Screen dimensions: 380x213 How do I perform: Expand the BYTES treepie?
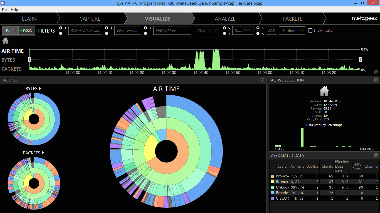click(x=33, y=88)
